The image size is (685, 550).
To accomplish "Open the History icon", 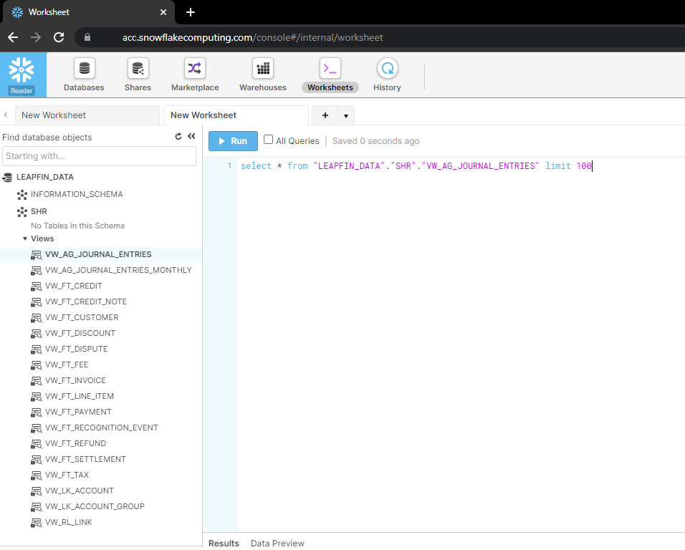I will click(x=388, y=69).
